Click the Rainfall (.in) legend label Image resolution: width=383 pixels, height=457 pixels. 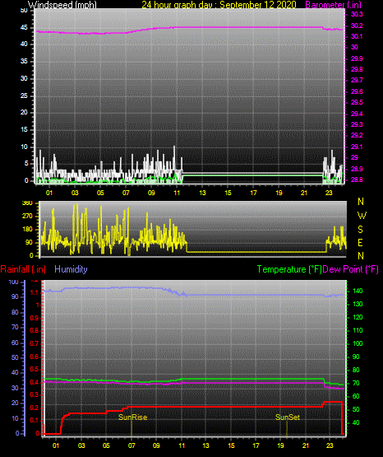(x=23, y=269)
